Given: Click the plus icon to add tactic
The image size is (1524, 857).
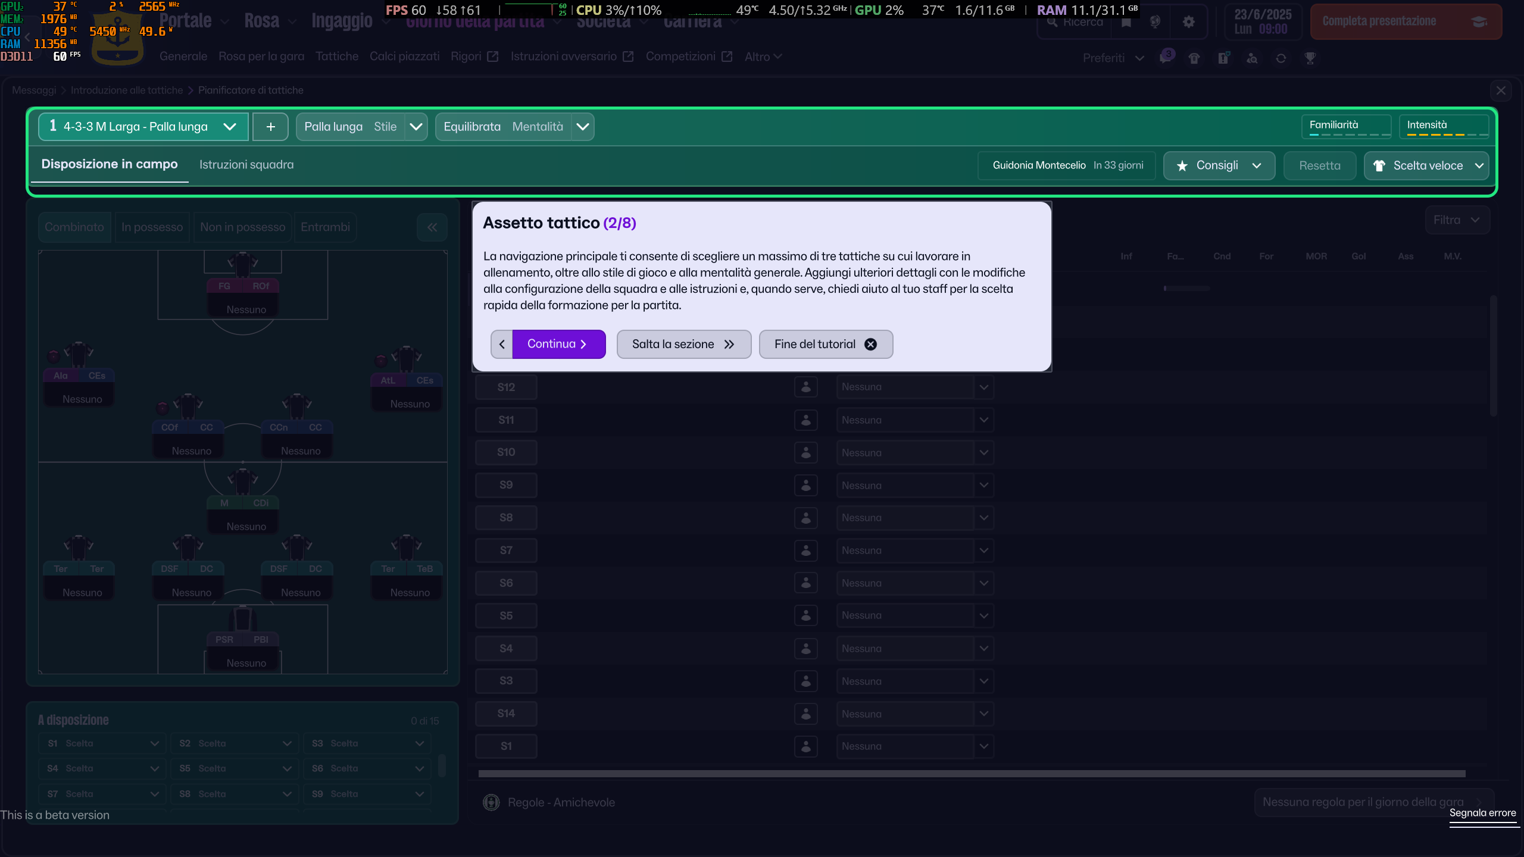Looking at the screenshot, I should click(x=270, y=127).
